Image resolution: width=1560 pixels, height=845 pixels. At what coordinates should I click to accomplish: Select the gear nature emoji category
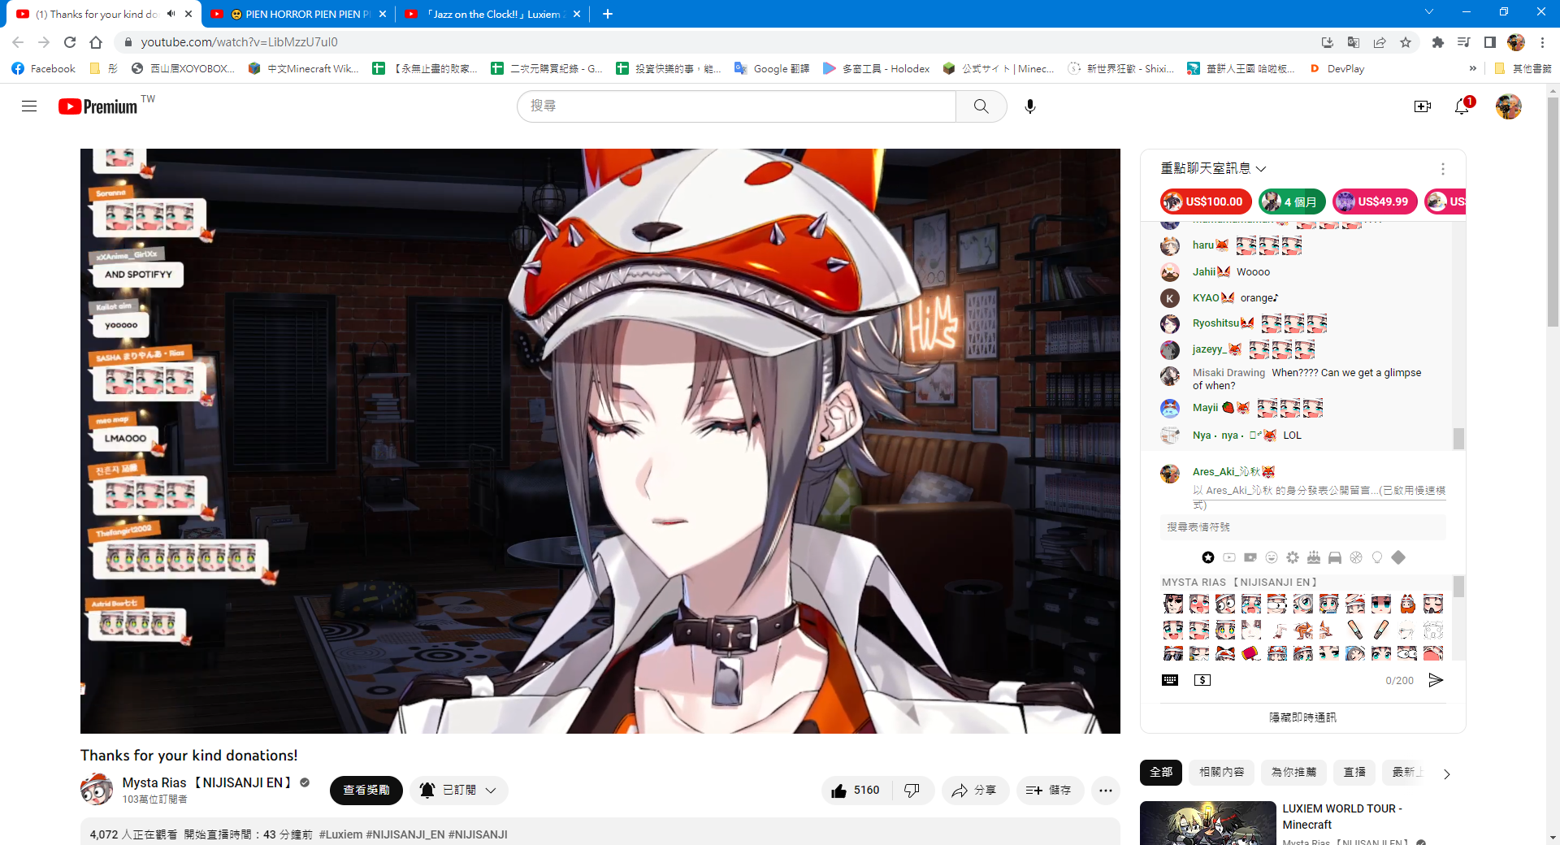(1293, 557)
